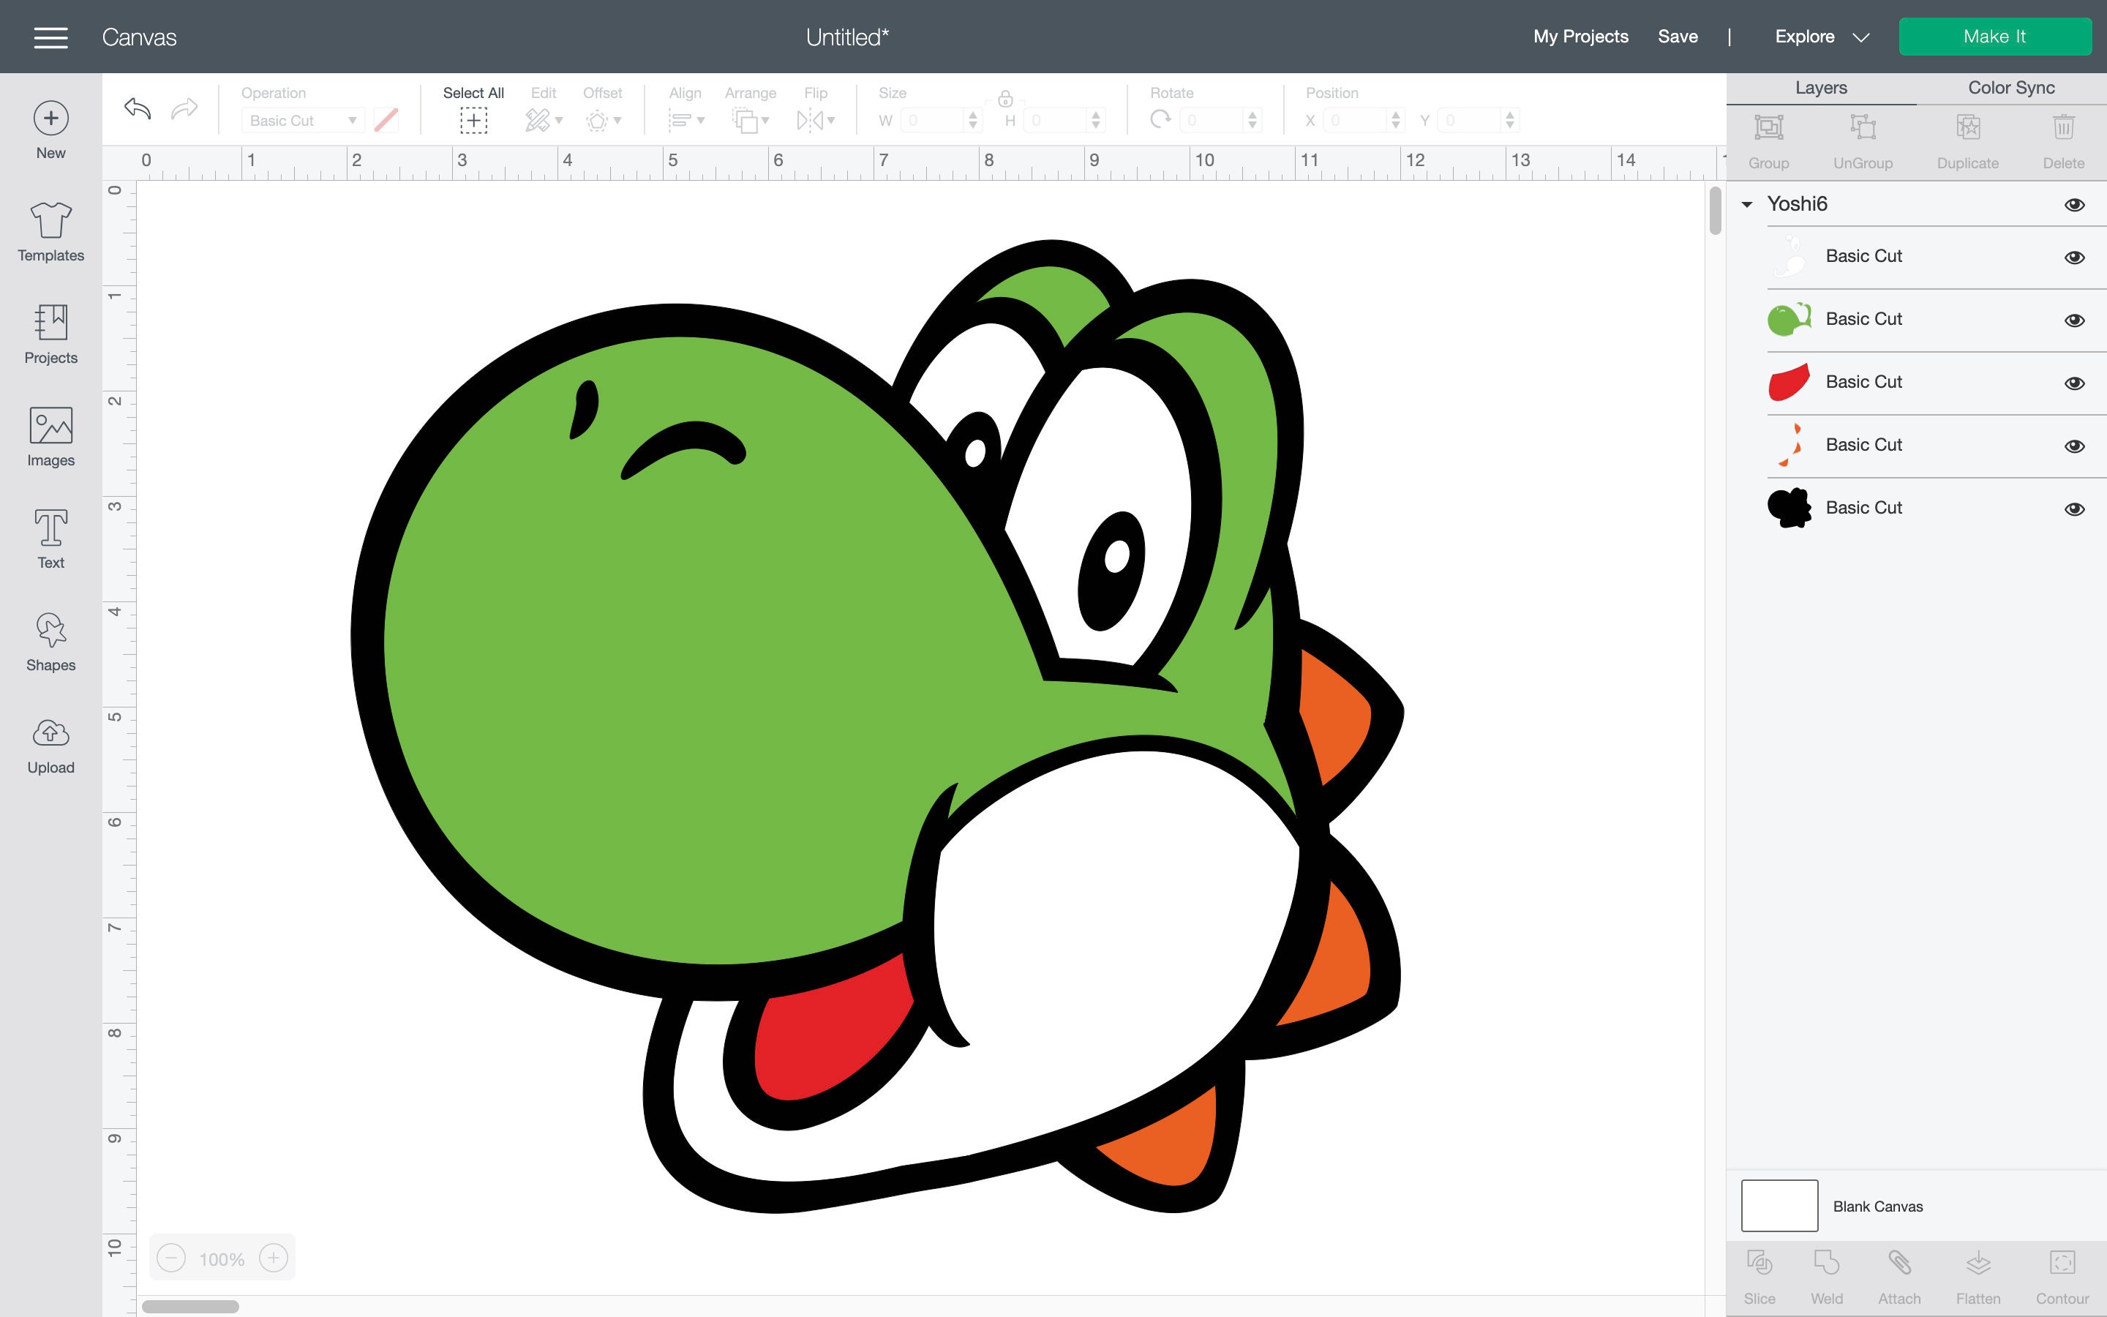Hide the white Basic Cut layer
Screen dimensions: 2107x1317
click(2074, 257)
